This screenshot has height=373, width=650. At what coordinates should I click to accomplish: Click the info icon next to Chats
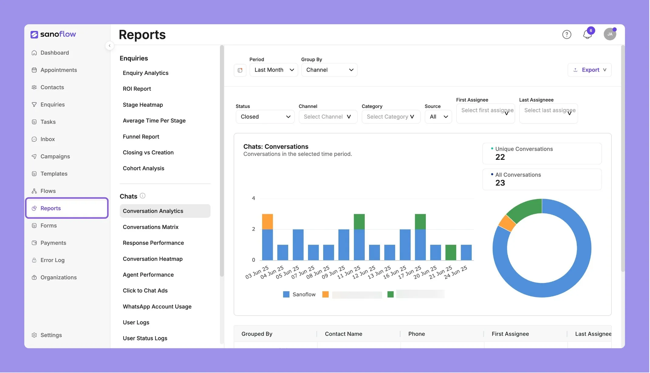142,196
